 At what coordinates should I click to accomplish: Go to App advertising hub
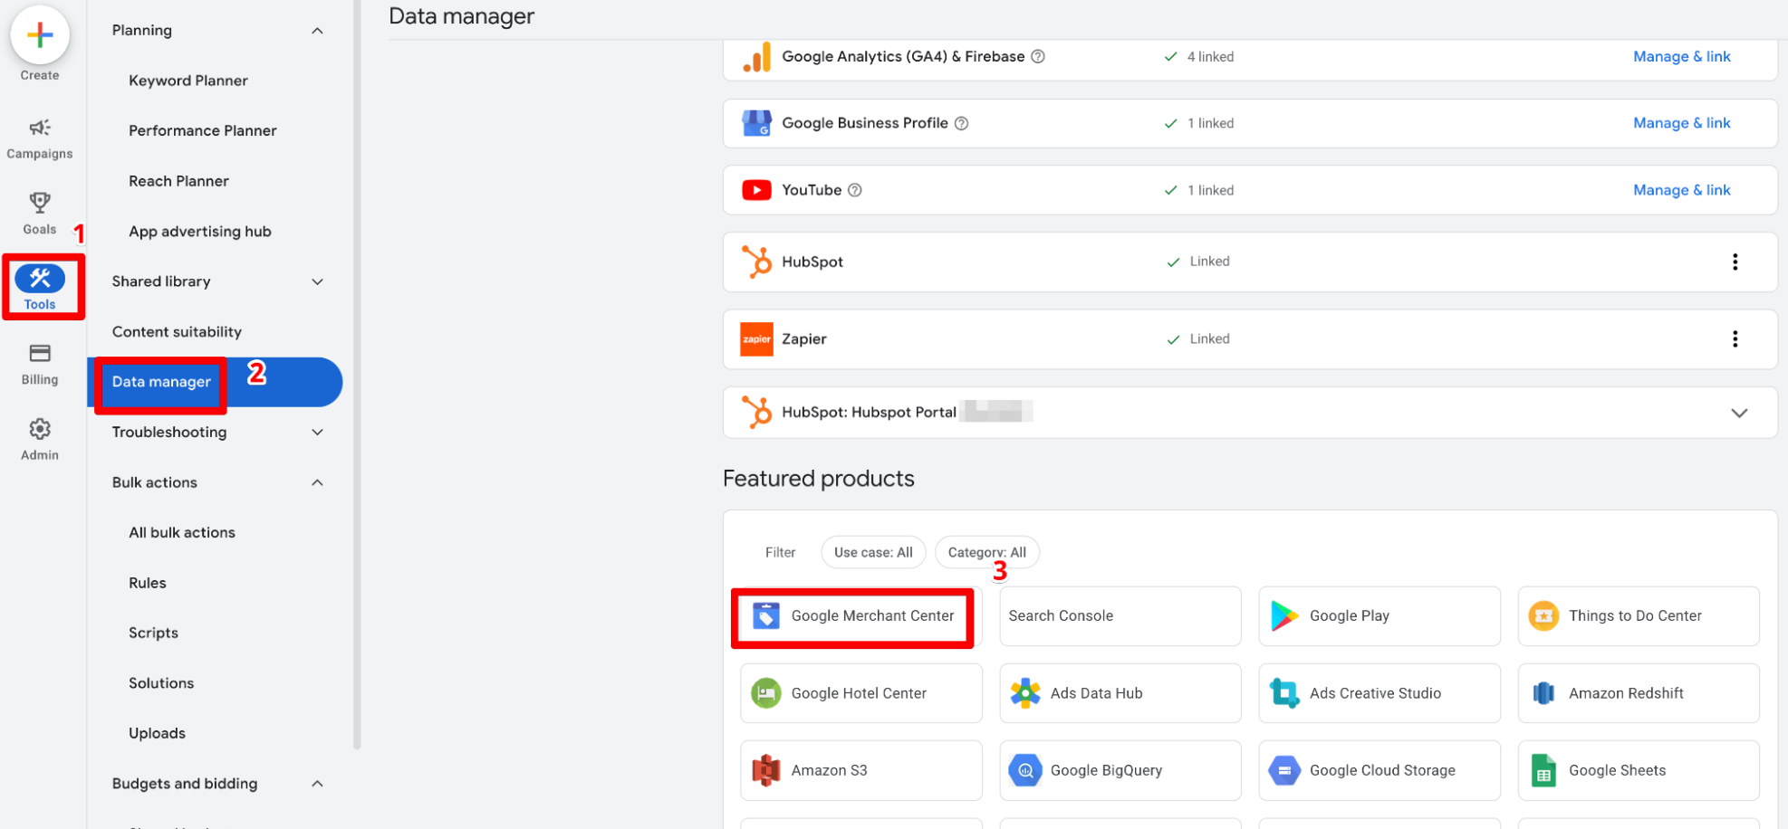[200, 232]
